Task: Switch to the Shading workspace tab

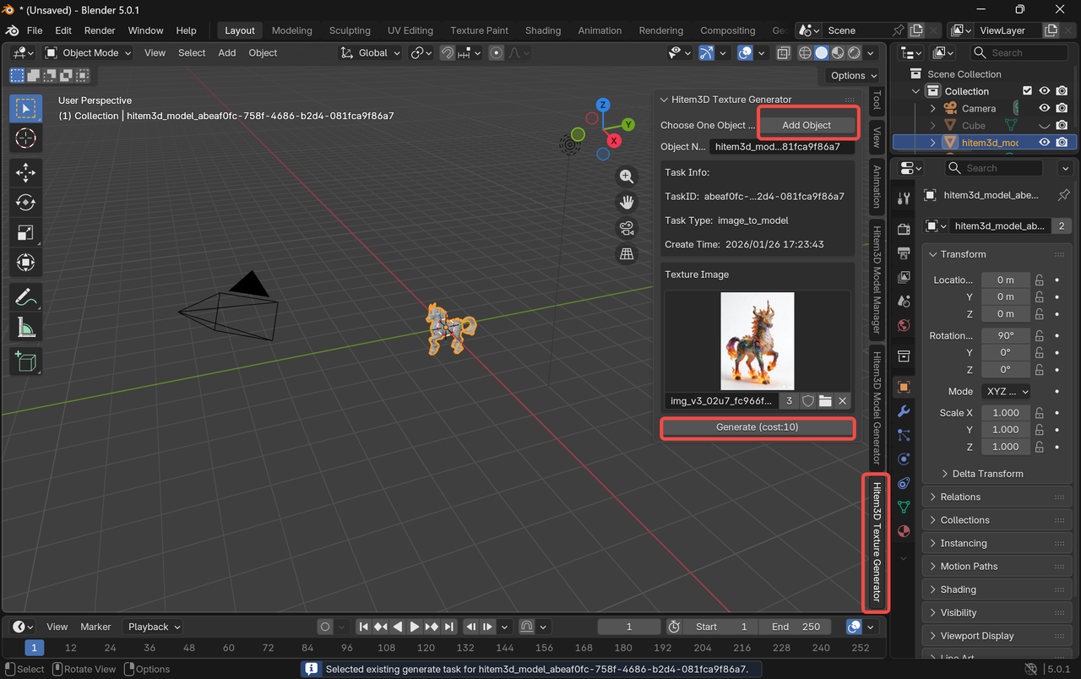Action: [543, 30]
